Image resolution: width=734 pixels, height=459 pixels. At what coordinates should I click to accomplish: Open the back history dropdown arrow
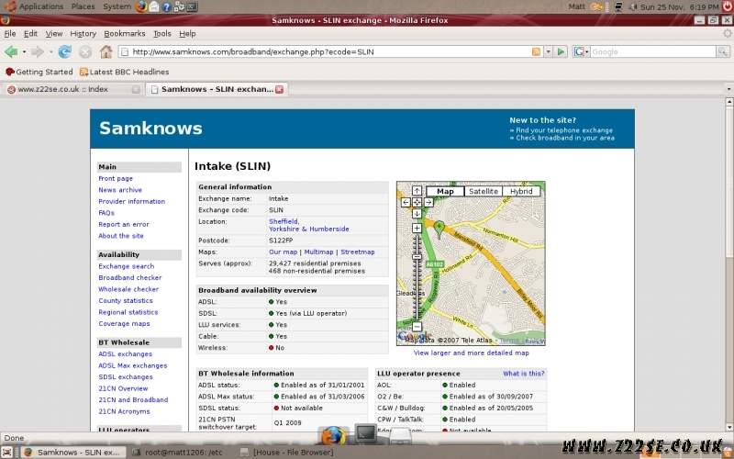click(25, 51)
